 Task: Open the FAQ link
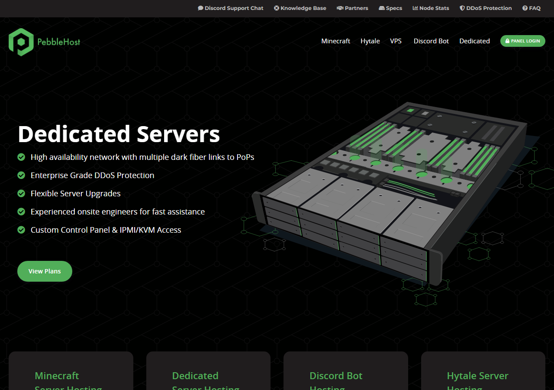531,8
